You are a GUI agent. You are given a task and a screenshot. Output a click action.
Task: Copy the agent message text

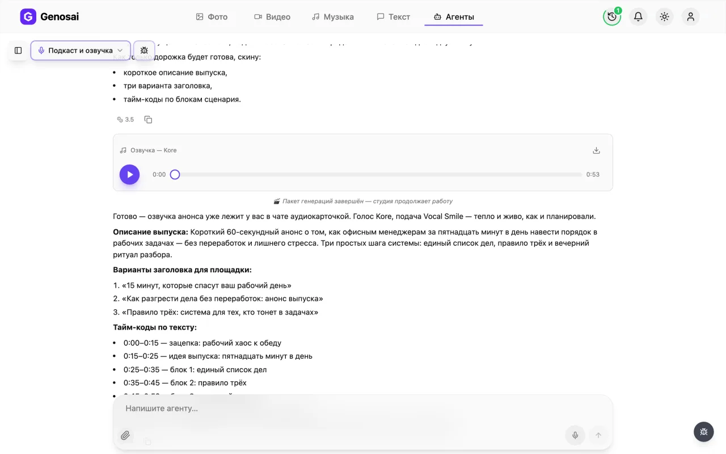(x=148, y=120)
